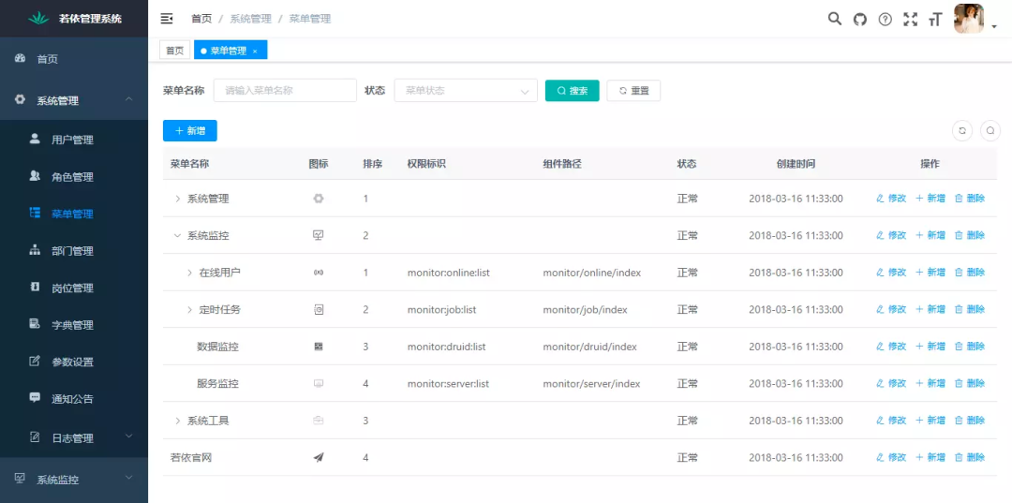Open 角色管理 in the sidebar
This screenshot has height=503, width=1012.
coord(74,177)
